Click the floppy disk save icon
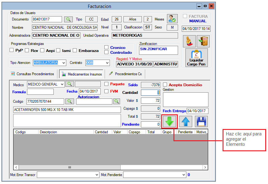Screen dimensions: 268x184 (x=201, y=121)
